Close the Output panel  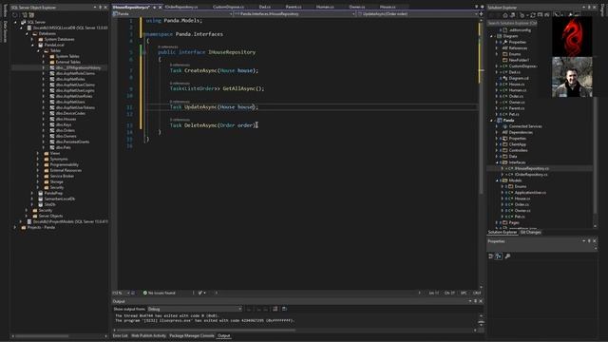pos(482,301)
